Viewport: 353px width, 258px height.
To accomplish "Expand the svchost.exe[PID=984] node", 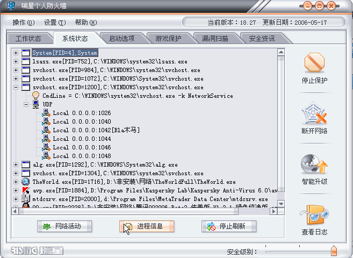I will [16, 70].
